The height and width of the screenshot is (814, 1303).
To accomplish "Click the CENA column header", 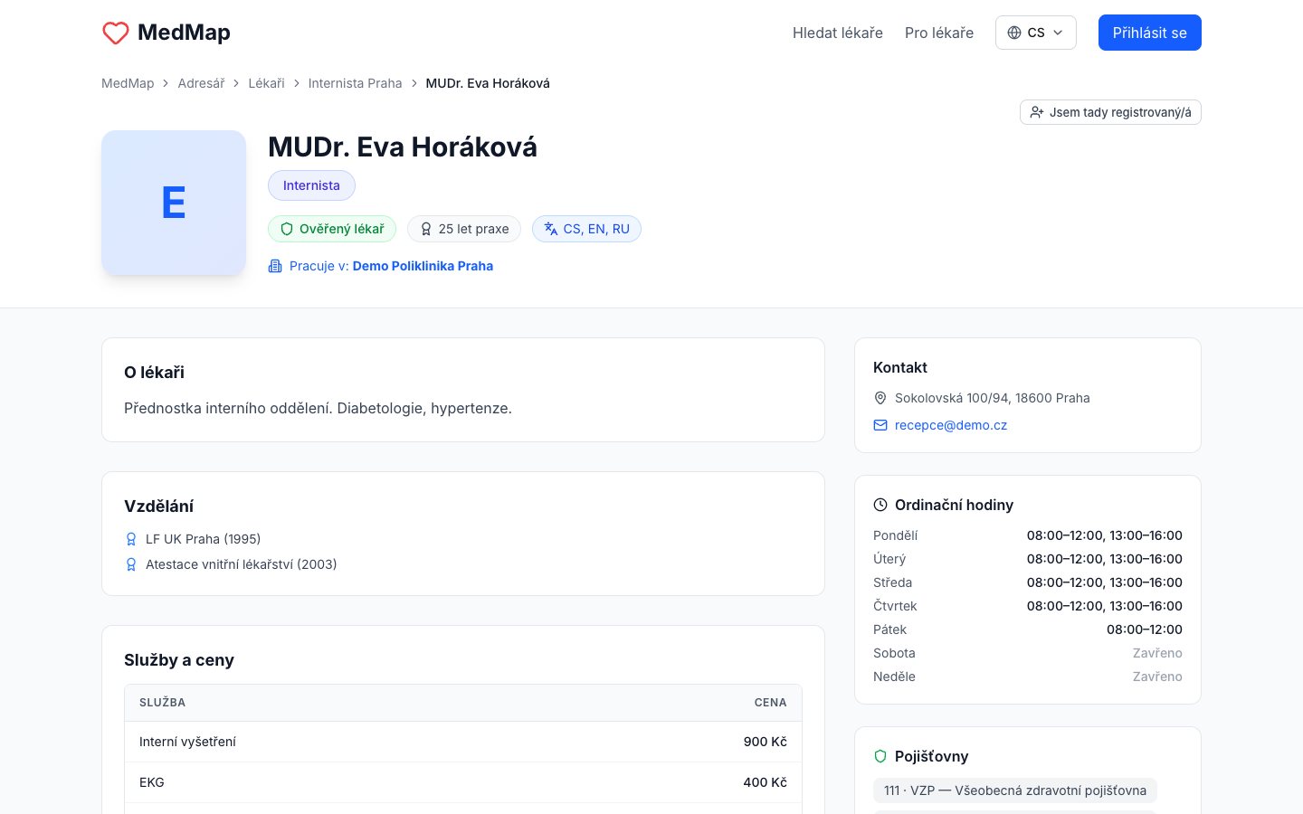I will pos(771,703).
